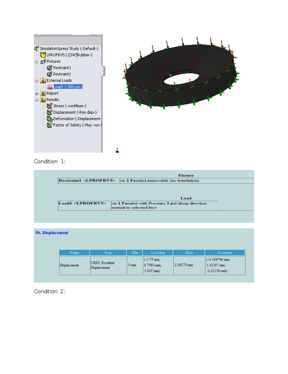The height and width of the screenshot is (374, 288).
Task: Open the 5b. Displacement heading link
Action: coord(52,233)
